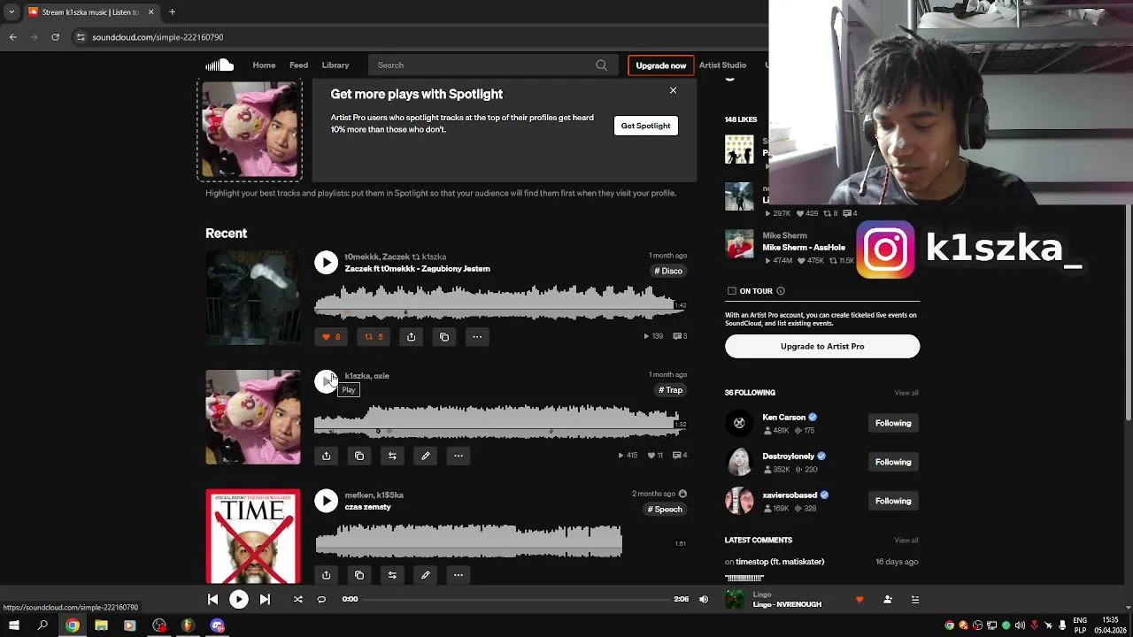Viewport: 1133px width, 637px height.
Task: Follow the artist from the player bar
Action: (887, 599)
